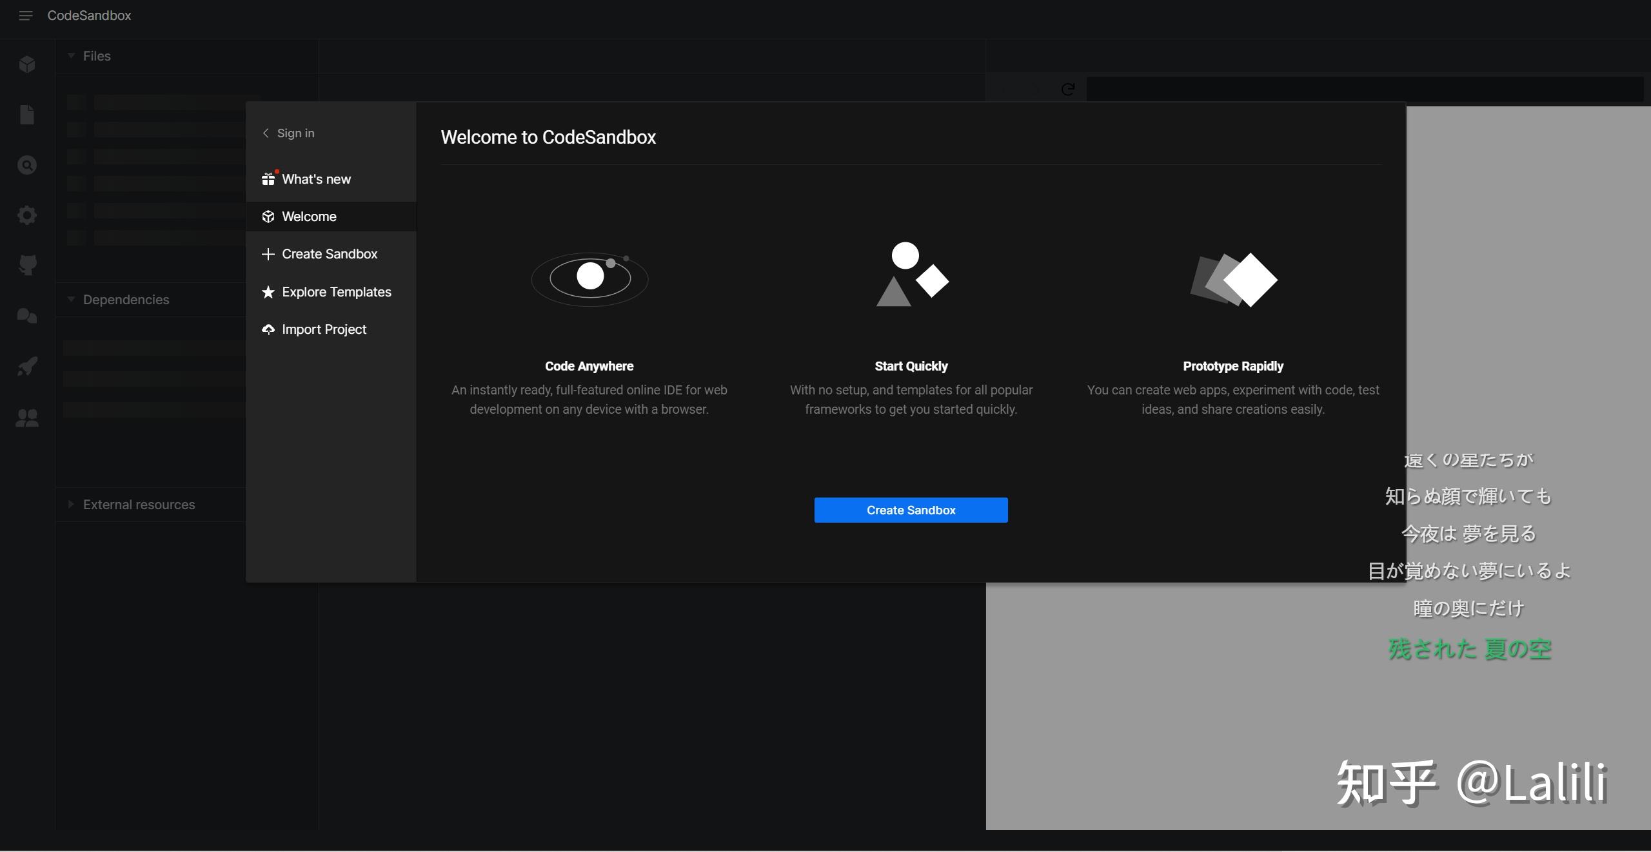Select What's new in the modal menu

tap(316, 179)
